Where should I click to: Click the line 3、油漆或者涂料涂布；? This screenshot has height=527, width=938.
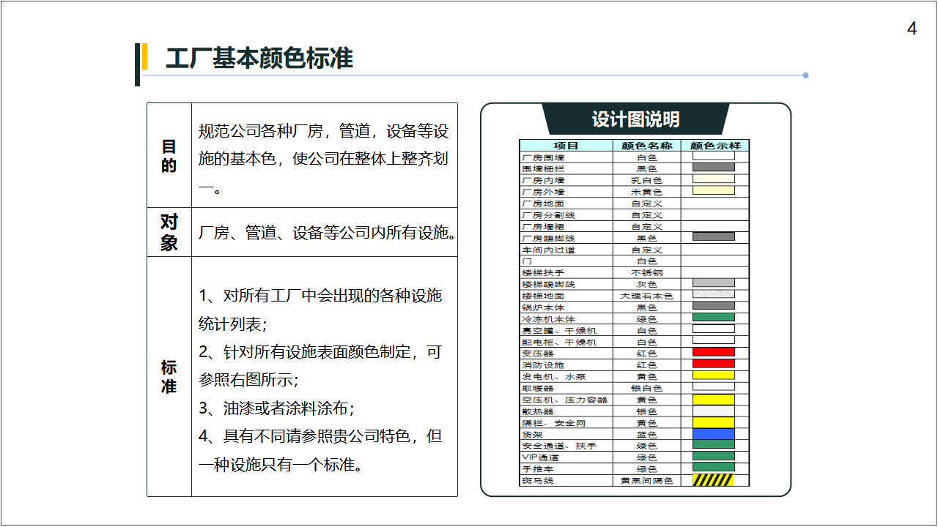click(x=277, y=408)
